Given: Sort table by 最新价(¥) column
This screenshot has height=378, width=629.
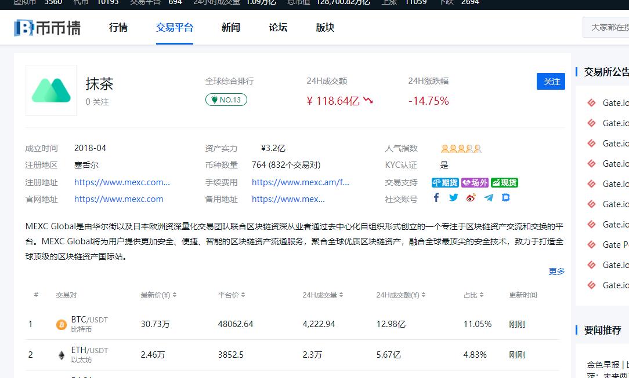Looking at the screenshot, I should pos(158,295).
